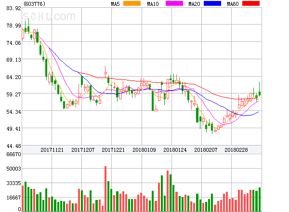Click the 20180207 date label
Screen dimensions: 289x212
click(x=206, y=150)
